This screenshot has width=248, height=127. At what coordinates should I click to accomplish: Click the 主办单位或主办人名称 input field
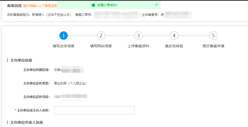(x=94, y=110)
